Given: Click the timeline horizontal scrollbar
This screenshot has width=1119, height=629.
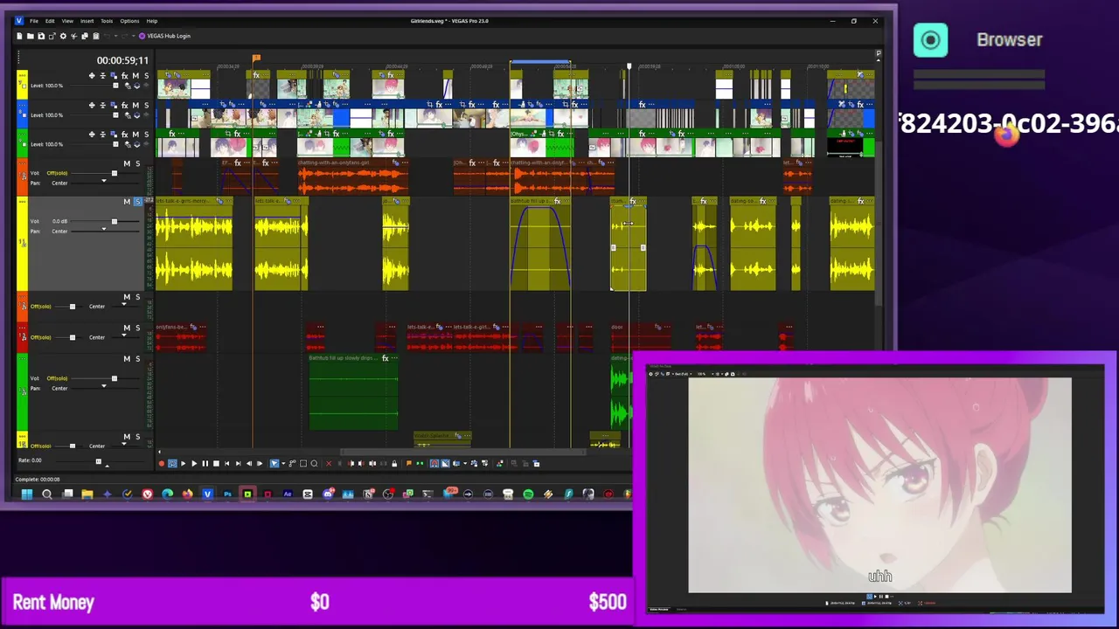Looking at the screenshot, I should click(463, 453).
